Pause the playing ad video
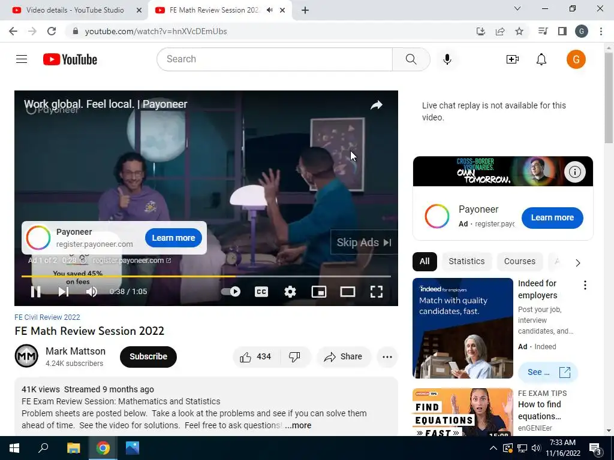Image resolution: width=614 pixels, height=460 pixels. click(35, 292)
